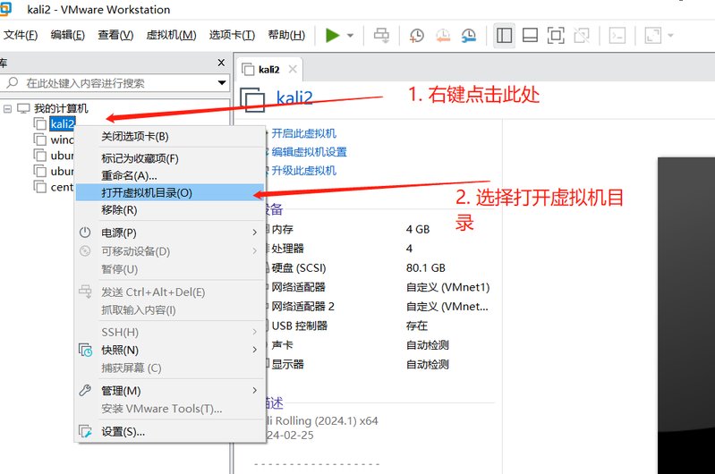Click the green Power On play button
Viewport: 715px width, 474px height.
[x=332, y=35]
